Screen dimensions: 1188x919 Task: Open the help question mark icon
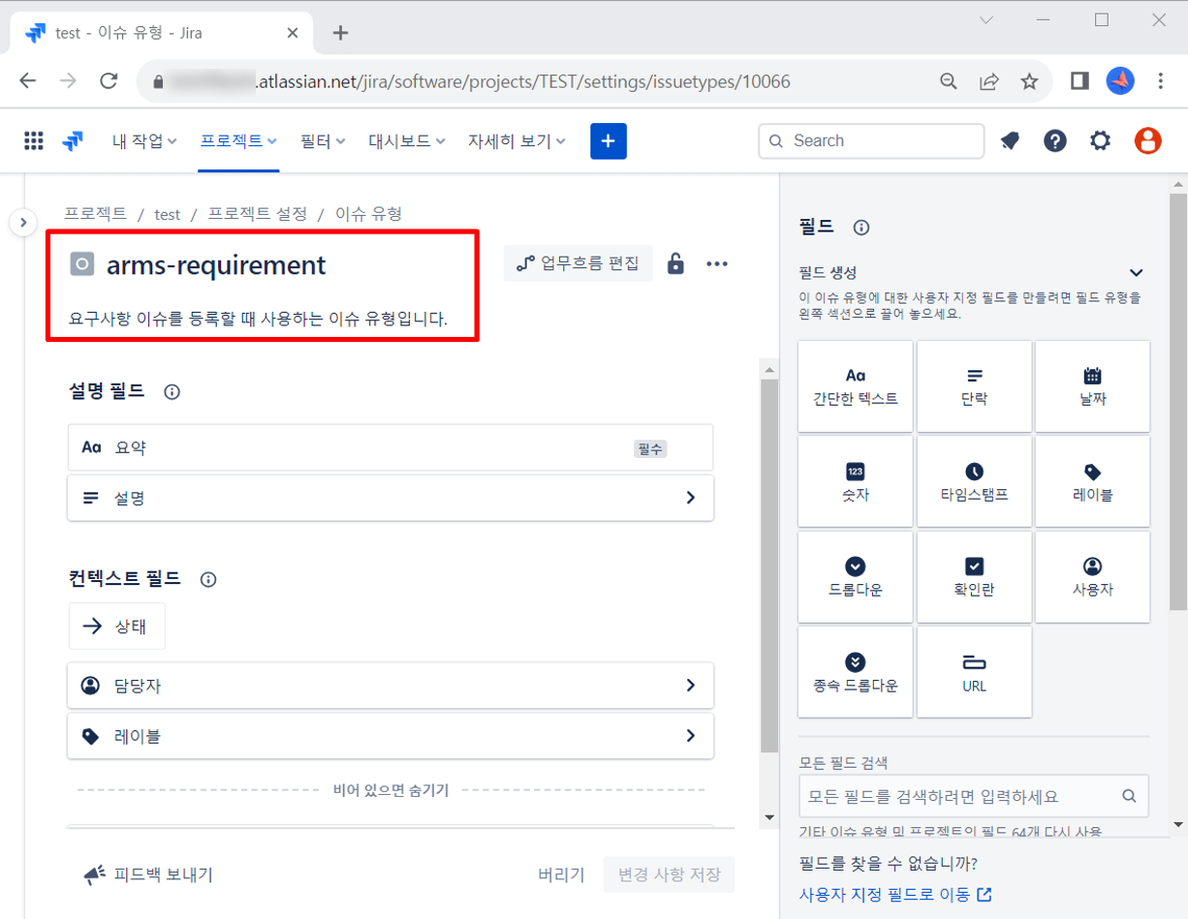1054,141
